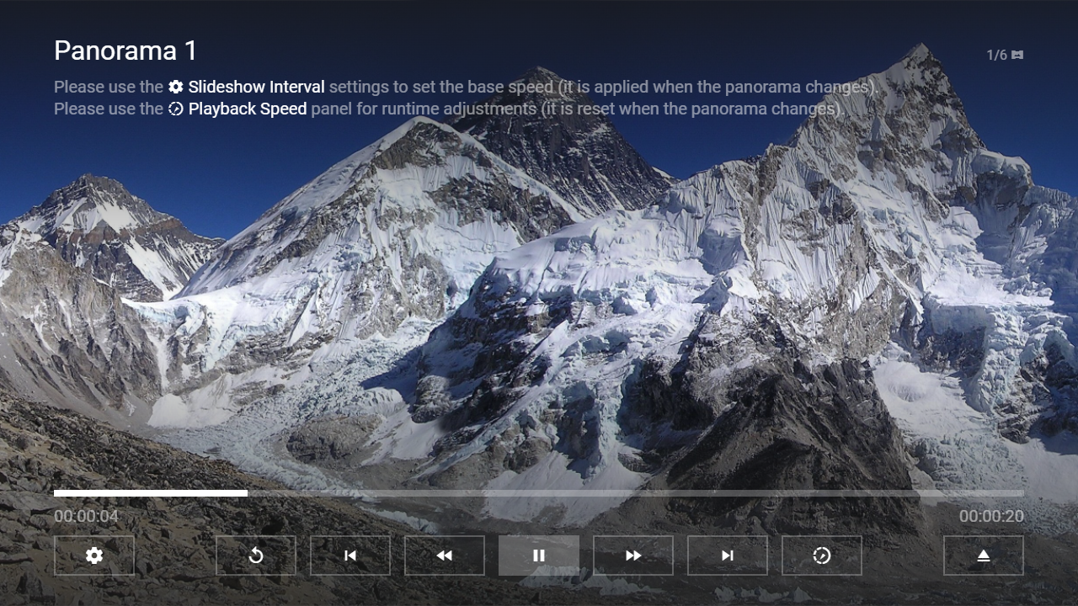Fast-forward the panorama playback
This screenshot has width=1078, height=606.
[x=633, y=555]
